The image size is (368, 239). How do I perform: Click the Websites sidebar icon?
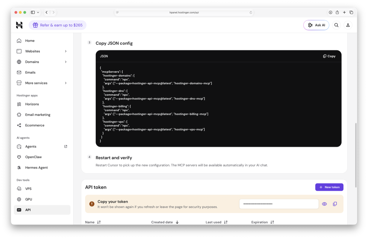click(x=19, y=51)
